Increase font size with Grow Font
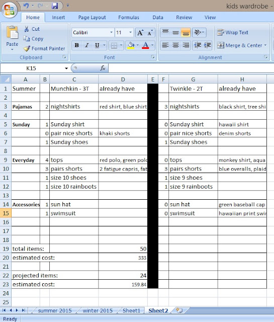 pyautogui.click(x=140, y=33)
